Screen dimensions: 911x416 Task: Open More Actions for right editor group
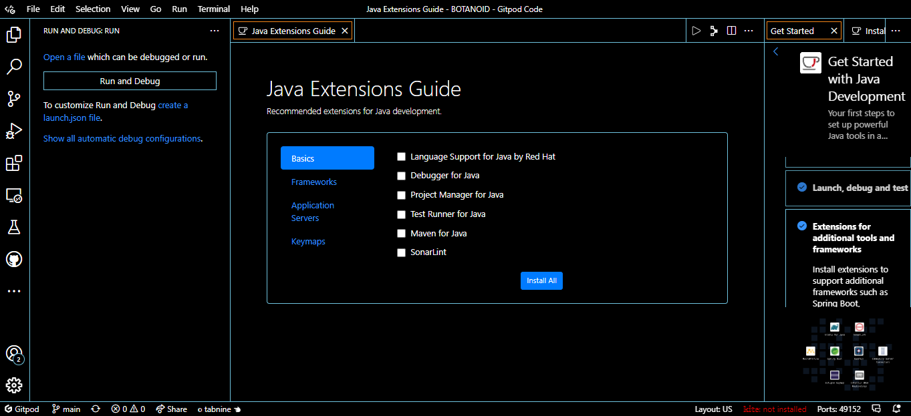tap(896, 31)
